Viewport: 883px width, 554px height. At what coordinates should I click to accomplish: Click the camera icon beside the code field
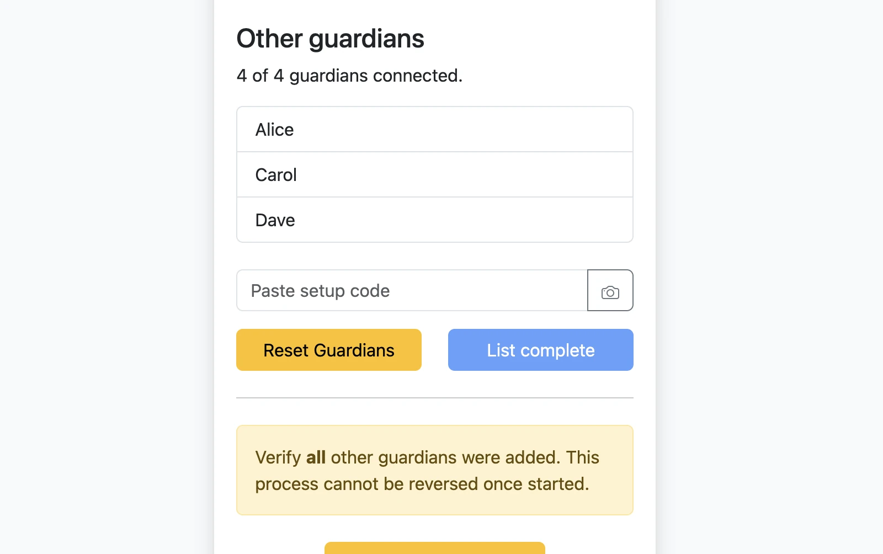610,290
